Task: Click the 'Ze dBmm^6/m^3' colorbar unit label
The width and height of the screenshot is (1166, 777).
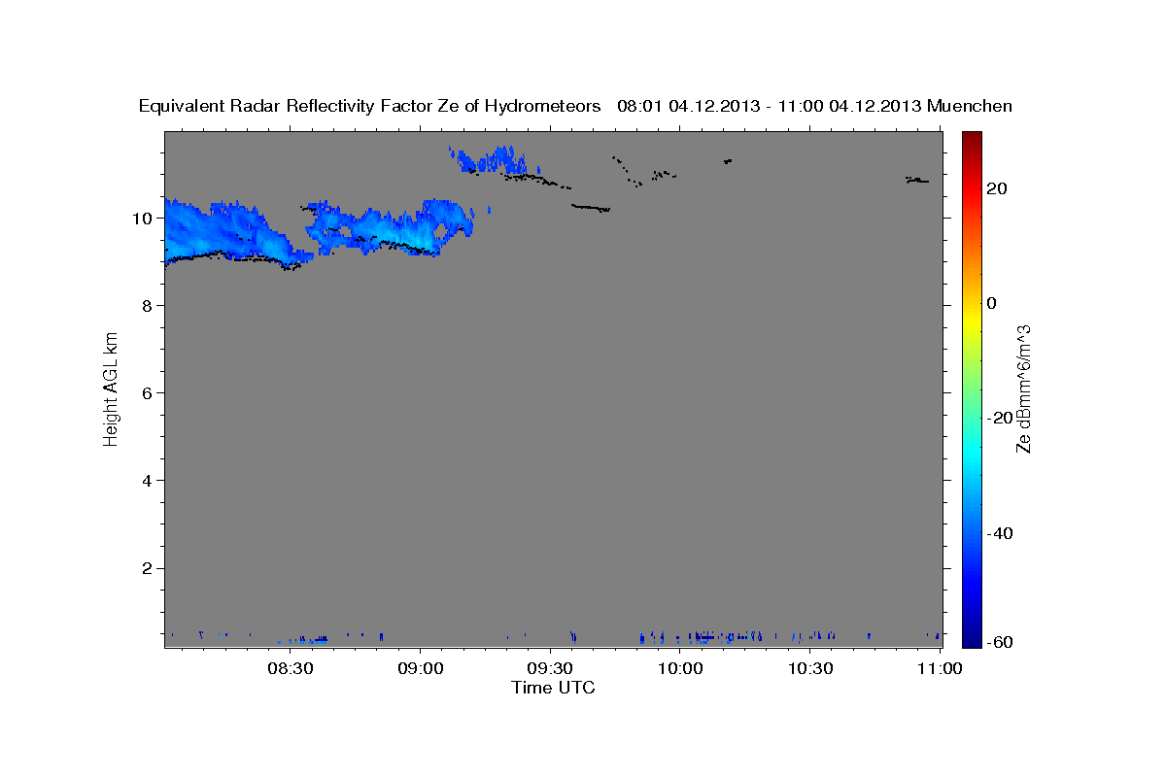Action: pyautogui.click(x=1023, y=388)
